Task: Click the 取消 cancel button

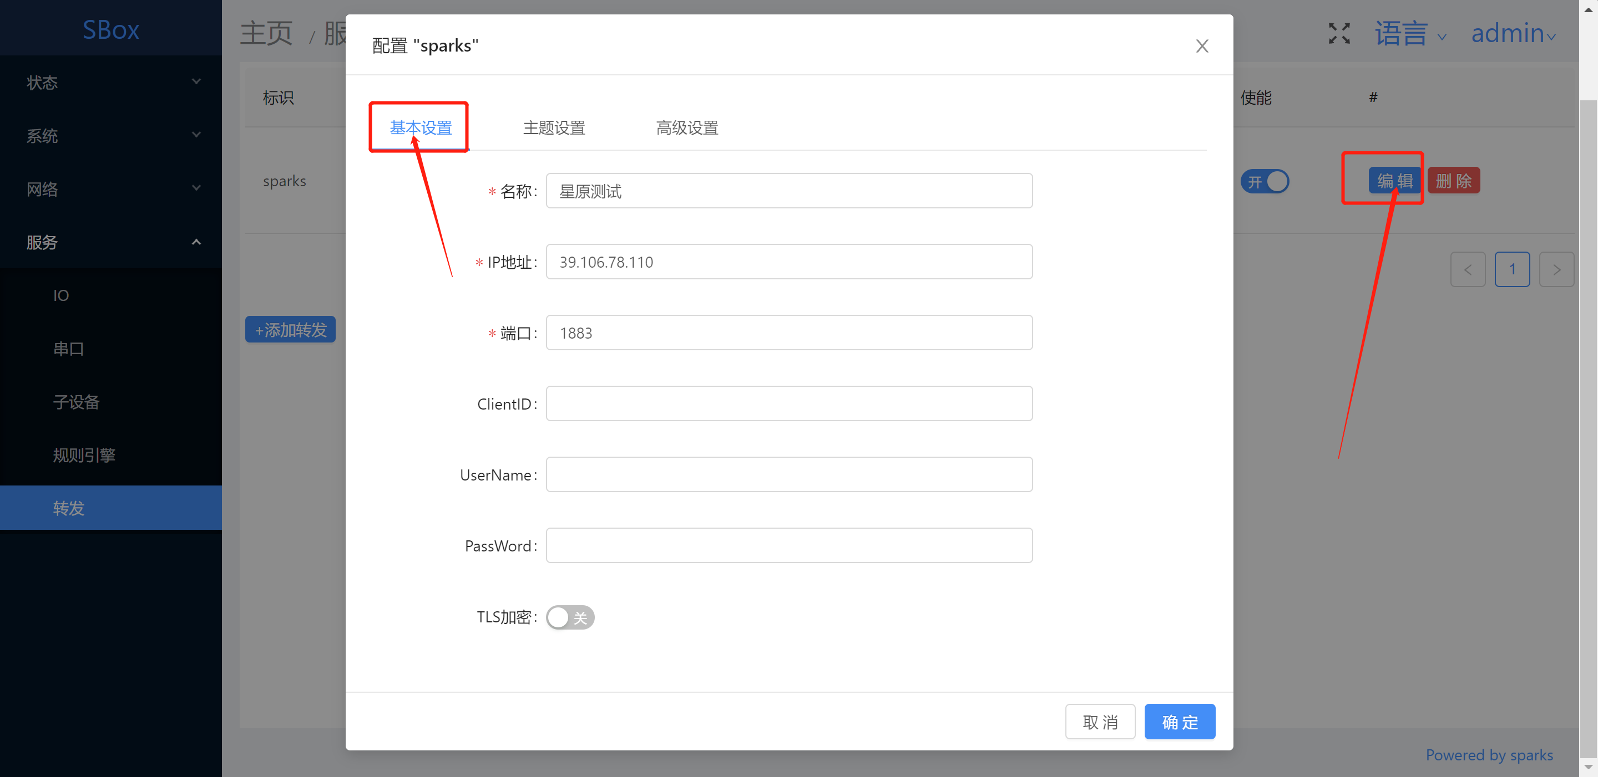Action: (1100, 722)
